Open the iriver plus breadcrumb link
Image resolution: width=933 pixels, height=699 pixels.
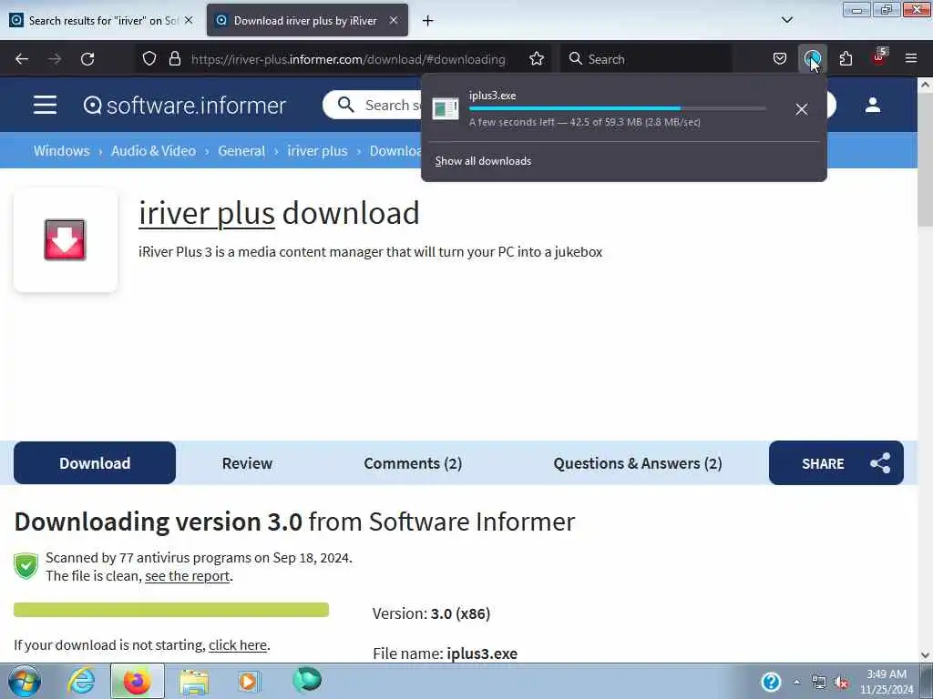point(317,151)
